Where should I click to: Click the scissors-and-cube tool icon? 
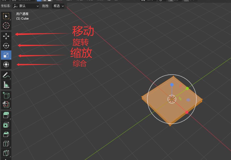tap(6, 105)
